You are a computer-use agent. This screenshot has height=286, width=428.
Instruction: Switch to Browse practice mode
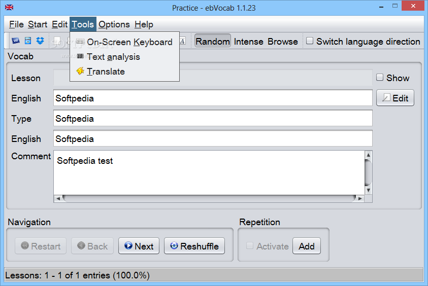(283, 42)
